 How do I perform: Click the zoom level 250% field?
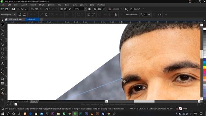point(79,9)
